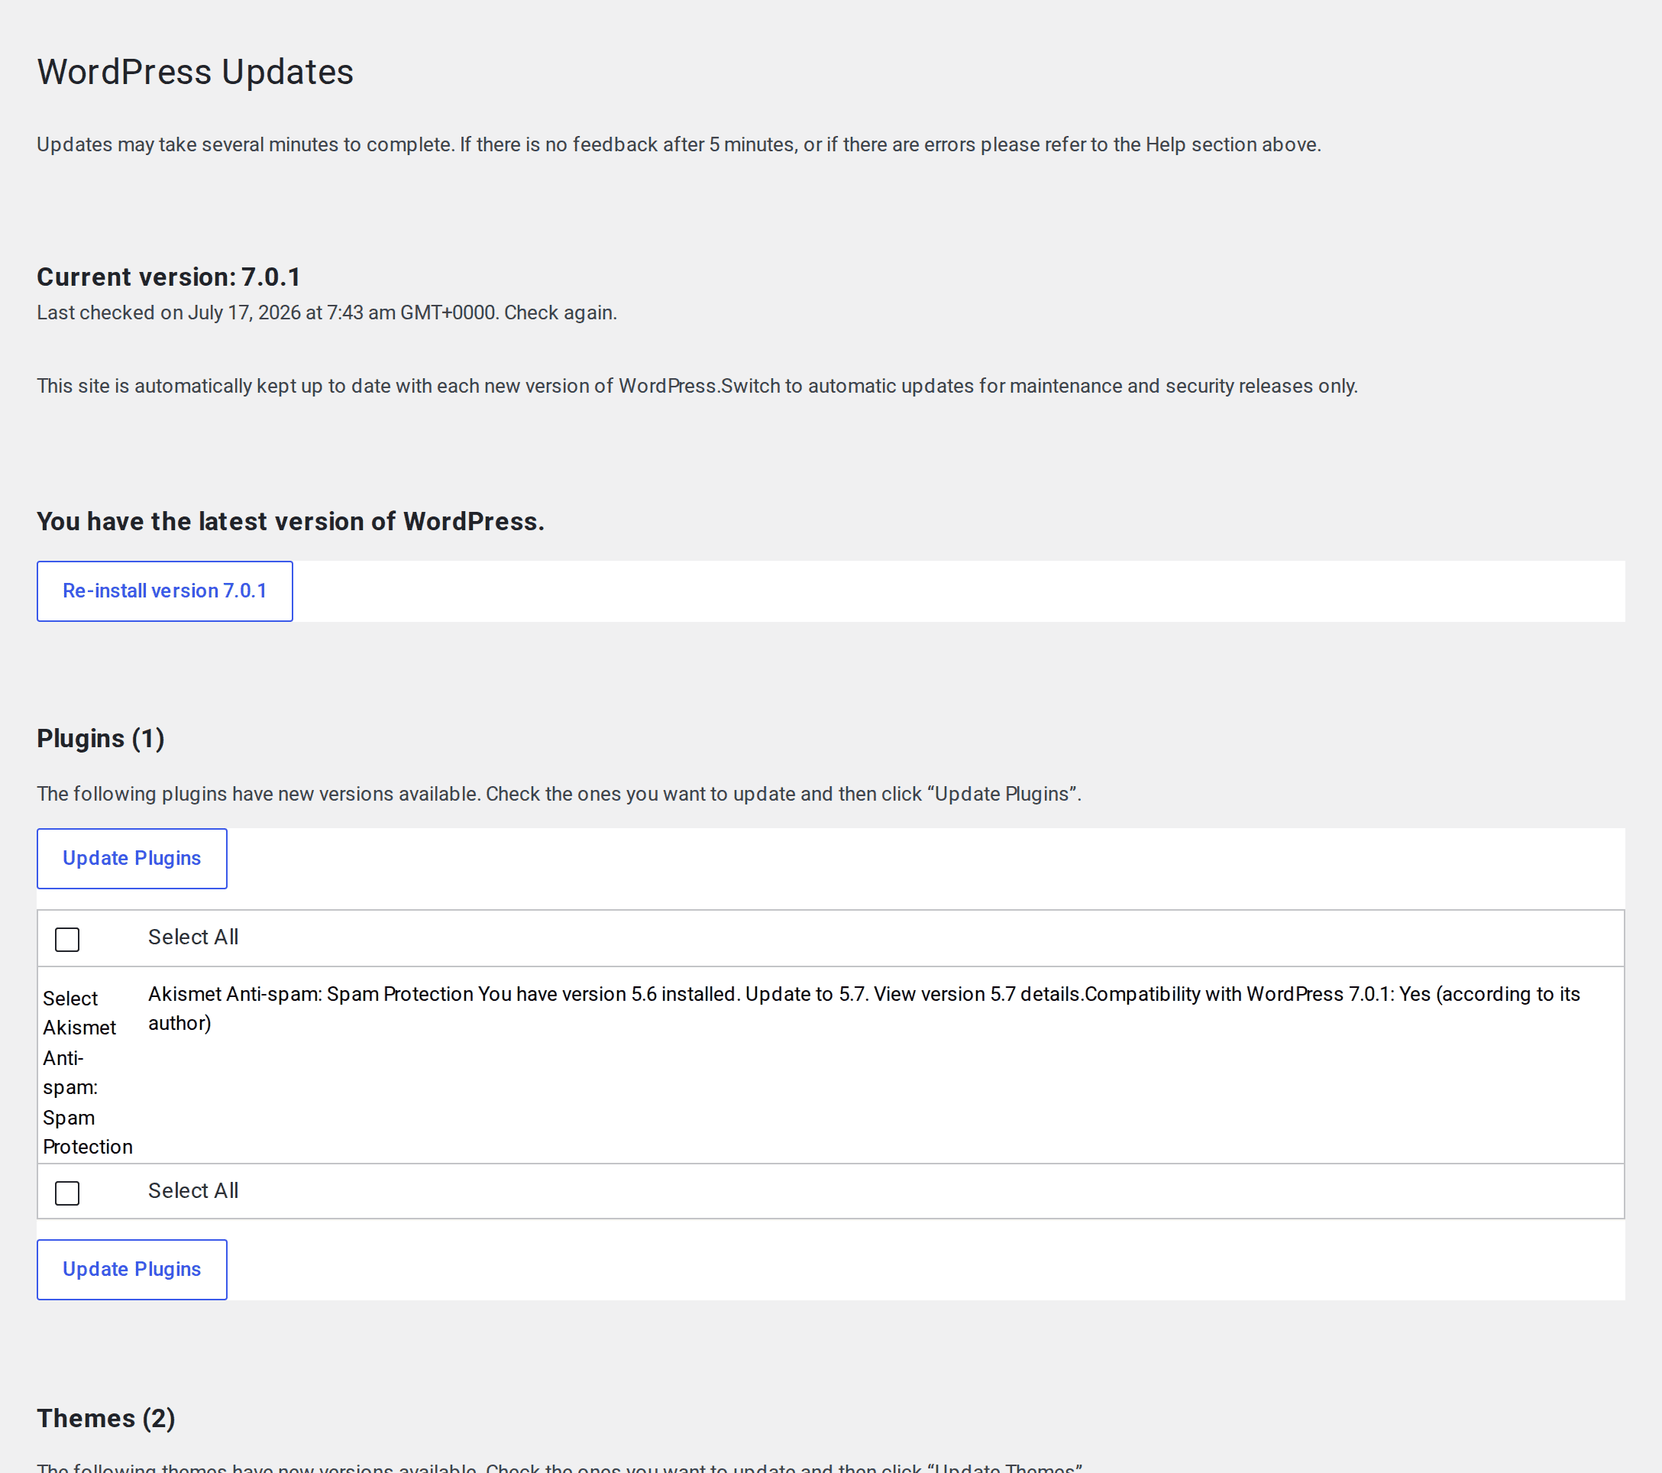Click the 'Plugins (1)' heading

click(x=101, y=739)
